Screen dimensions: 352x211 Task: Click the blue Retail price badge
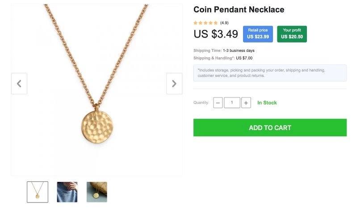tap(258, 34)
